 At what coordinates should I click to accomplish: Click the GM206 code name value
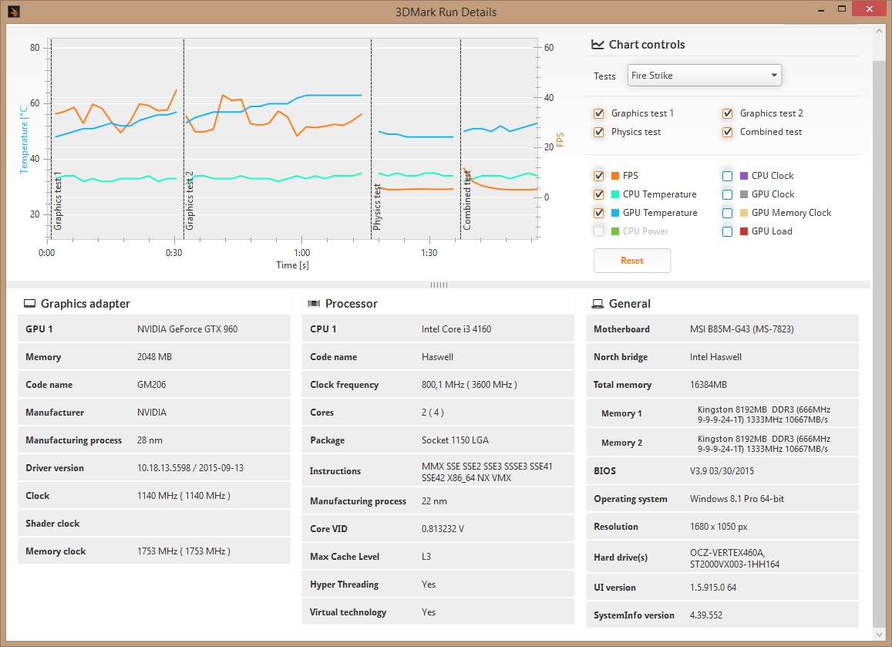(151, 385)
